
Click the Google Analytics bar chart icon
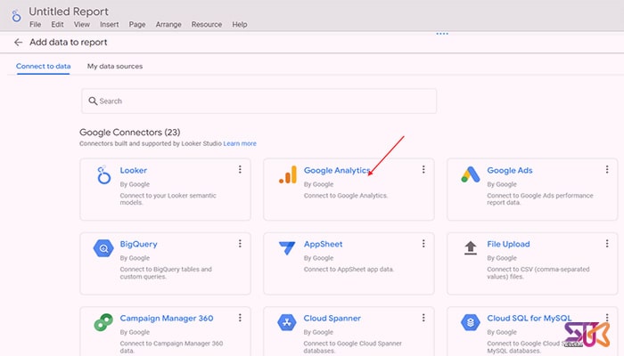288,174
